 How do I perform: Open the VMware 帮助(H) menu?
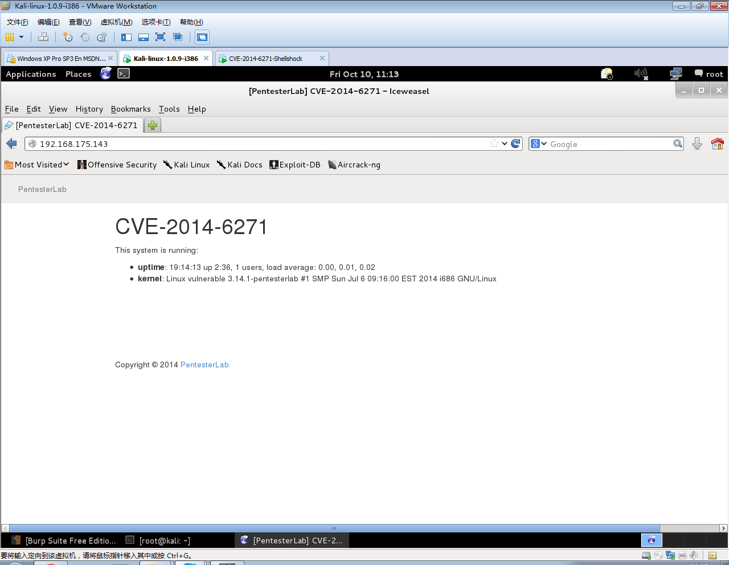(191, 22)
